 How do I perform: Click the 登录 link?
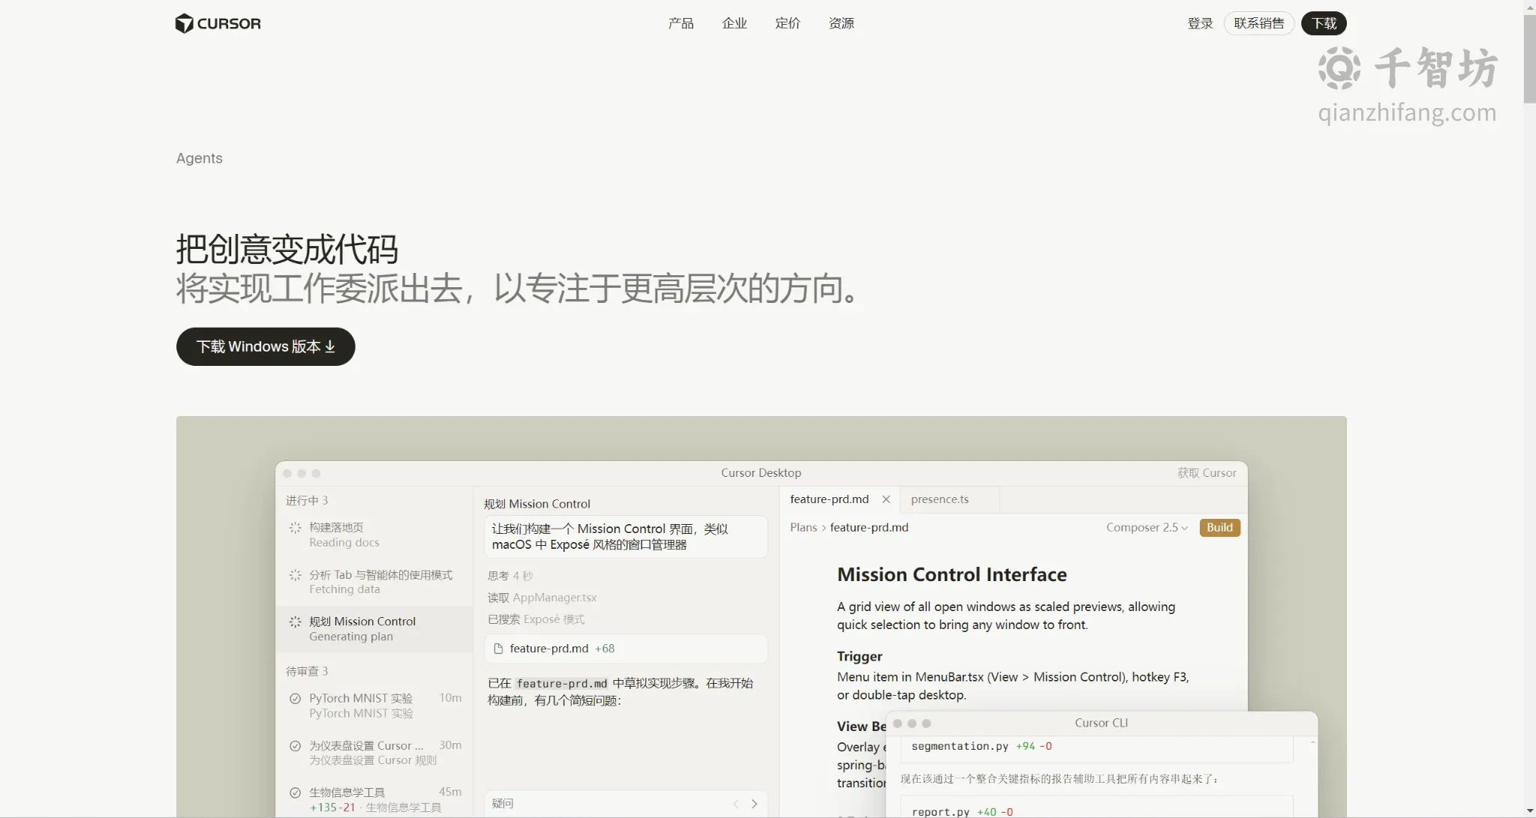pyautogui.click(x=1200, y=23)
